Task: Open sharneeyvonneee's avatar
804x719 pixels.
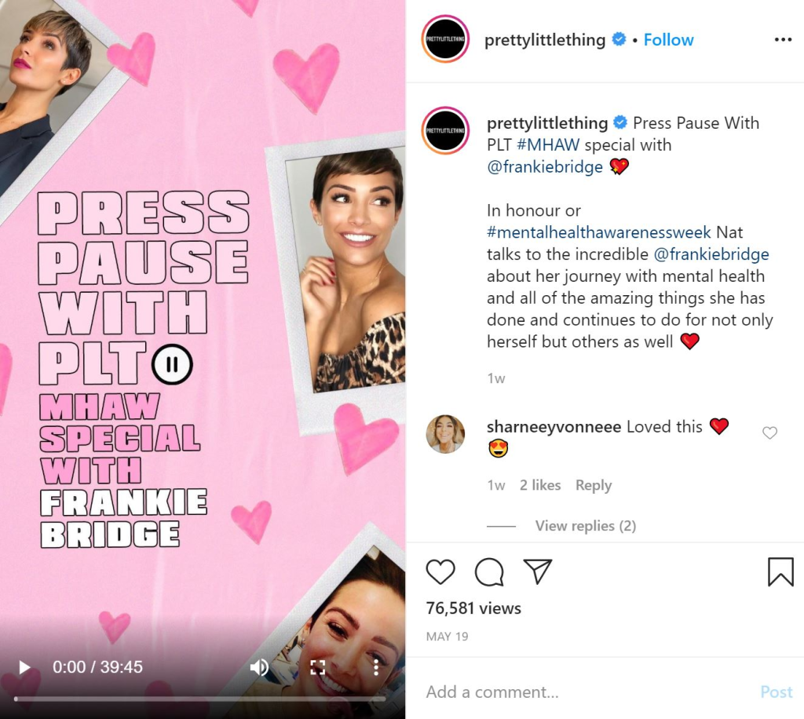Action: coord(445,434)
